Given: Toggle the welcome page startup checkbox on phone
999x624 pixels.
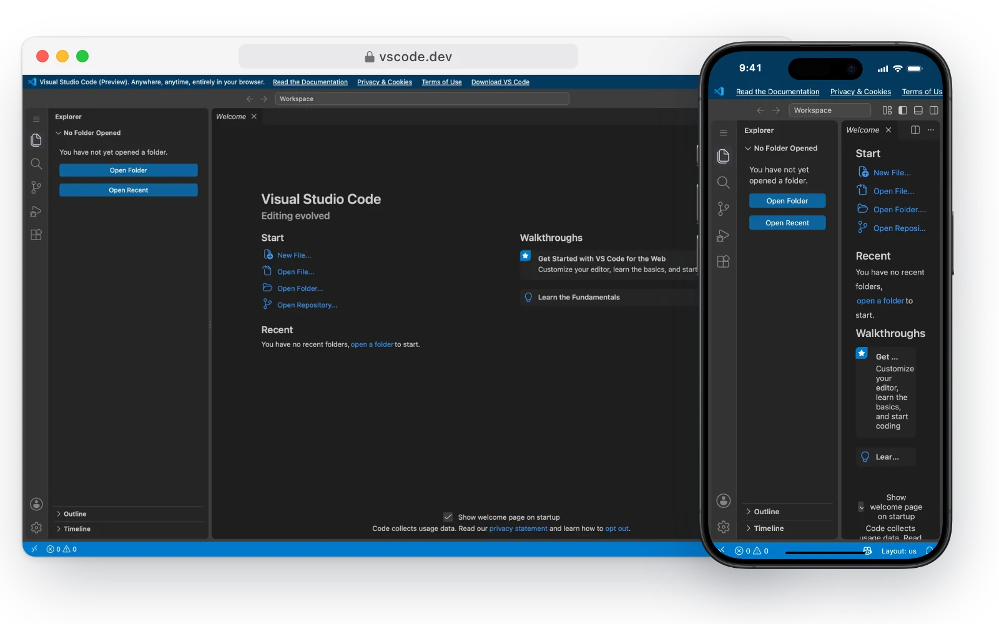Looking at the screenshot, I should tap(861, 507).
